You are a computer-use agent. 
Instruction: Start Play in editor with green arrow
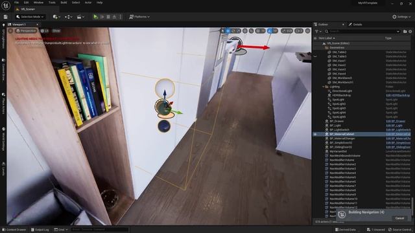[x=95, y=17]
